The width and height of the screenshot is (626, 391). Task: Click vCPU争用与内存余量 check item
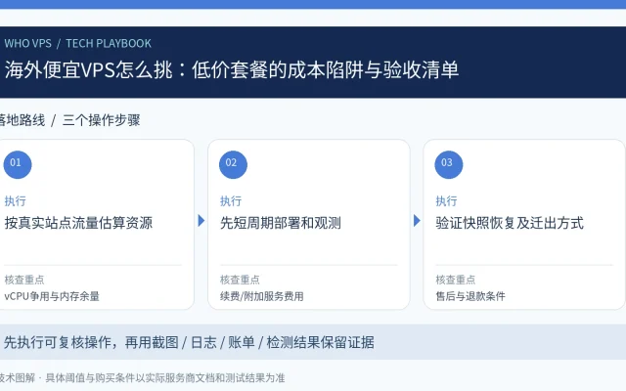[52, 296]
